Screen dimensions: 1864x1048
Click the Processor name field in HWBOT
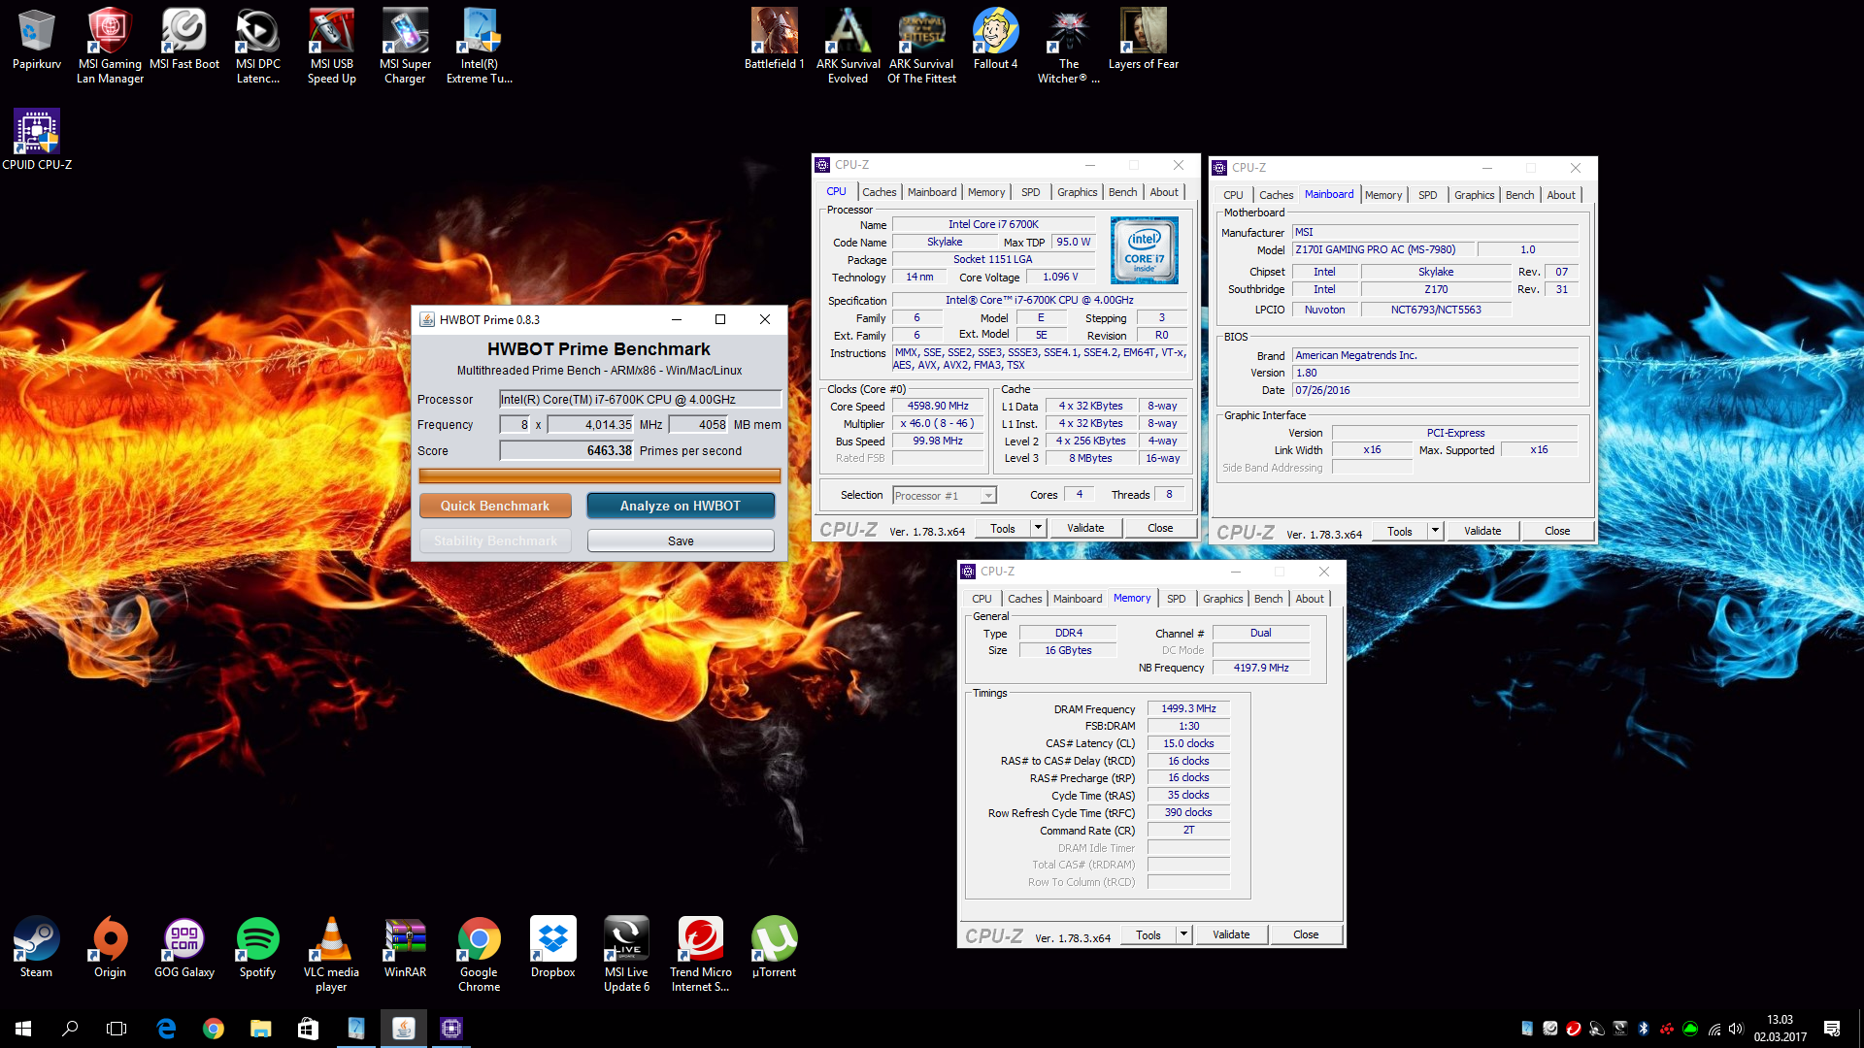pyautogui.click(x=640, y=399)
